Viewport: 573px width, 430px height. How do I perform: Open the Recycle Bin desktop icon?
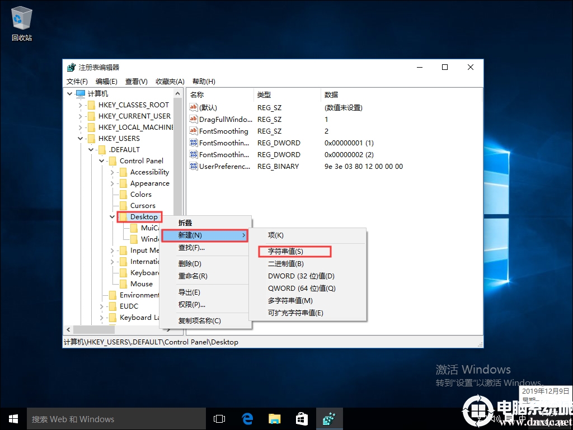pos(22,22)
